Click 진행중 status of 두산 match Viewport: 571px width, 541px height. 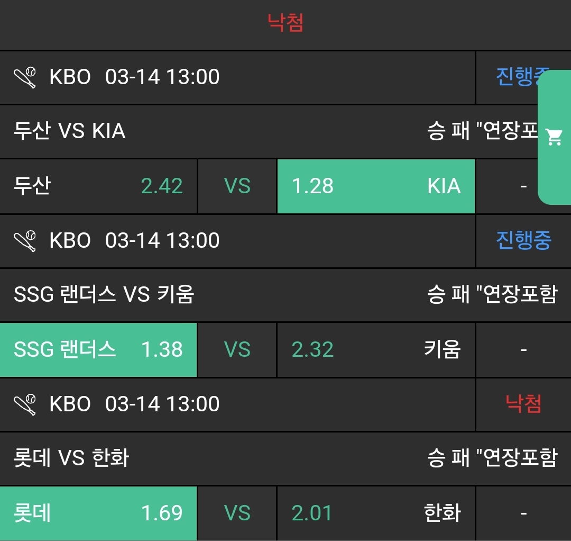515,77
